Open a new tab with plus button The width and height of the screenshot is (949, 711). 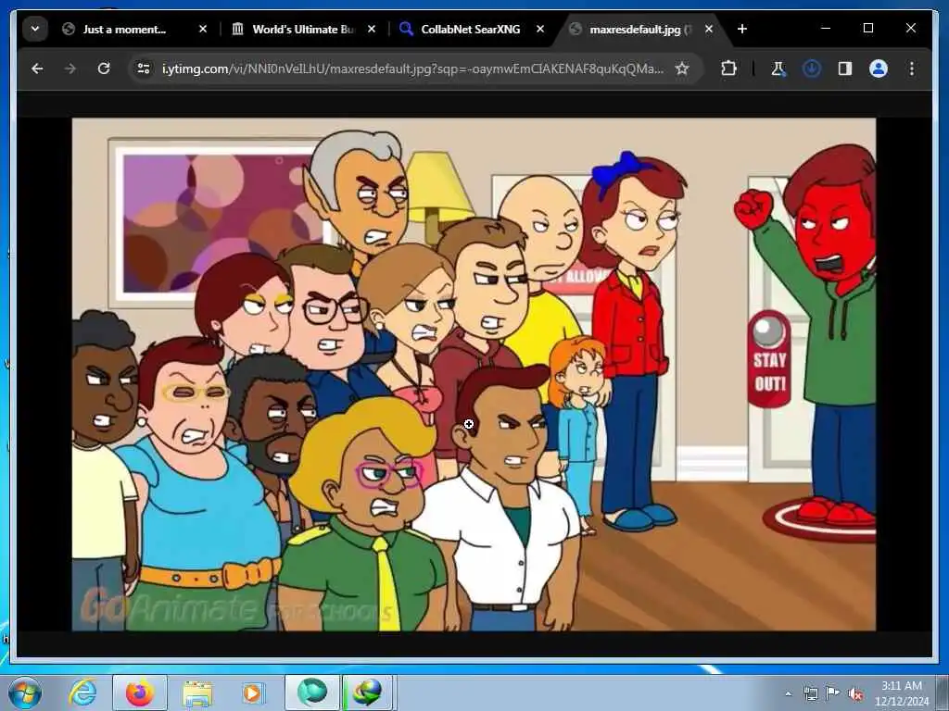(742, 29)
